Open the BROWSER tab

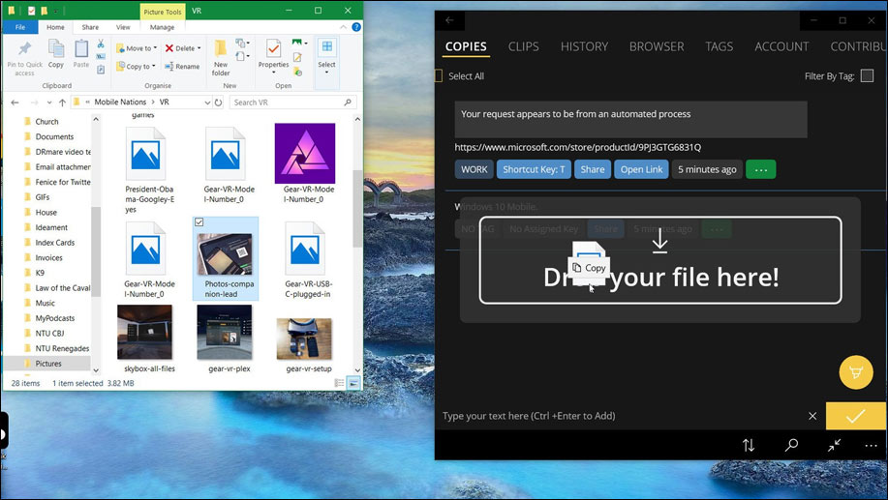click(x=657, y=46)
